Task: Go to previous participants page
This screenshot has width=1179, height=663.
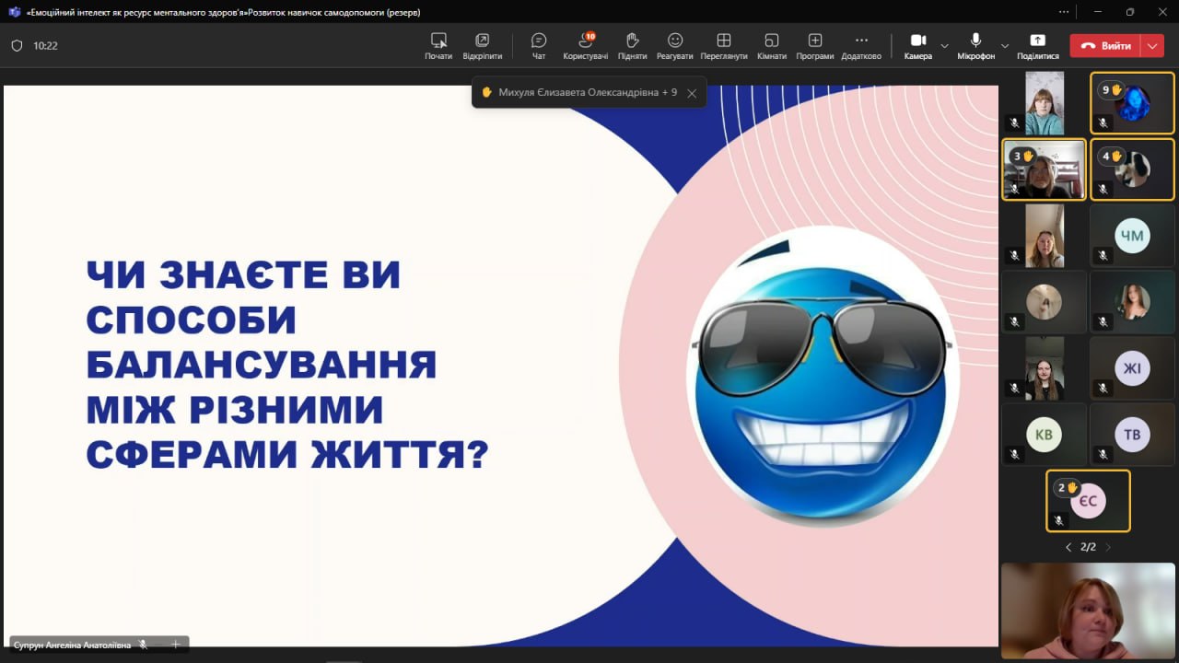Action: click(x=1068, y=547)
